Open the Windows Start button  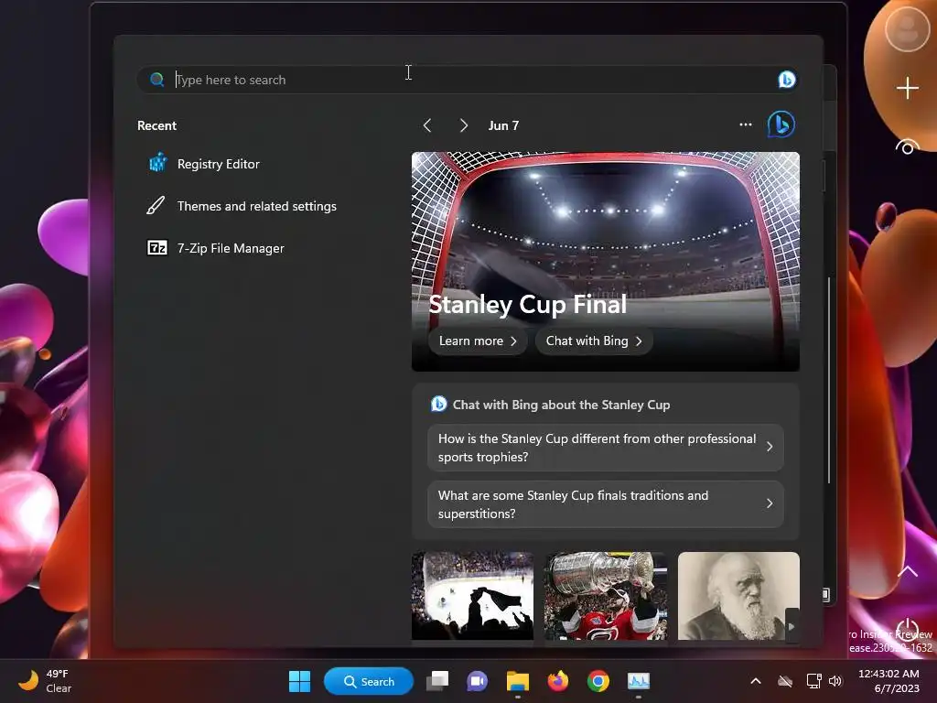tap(299, 681)
